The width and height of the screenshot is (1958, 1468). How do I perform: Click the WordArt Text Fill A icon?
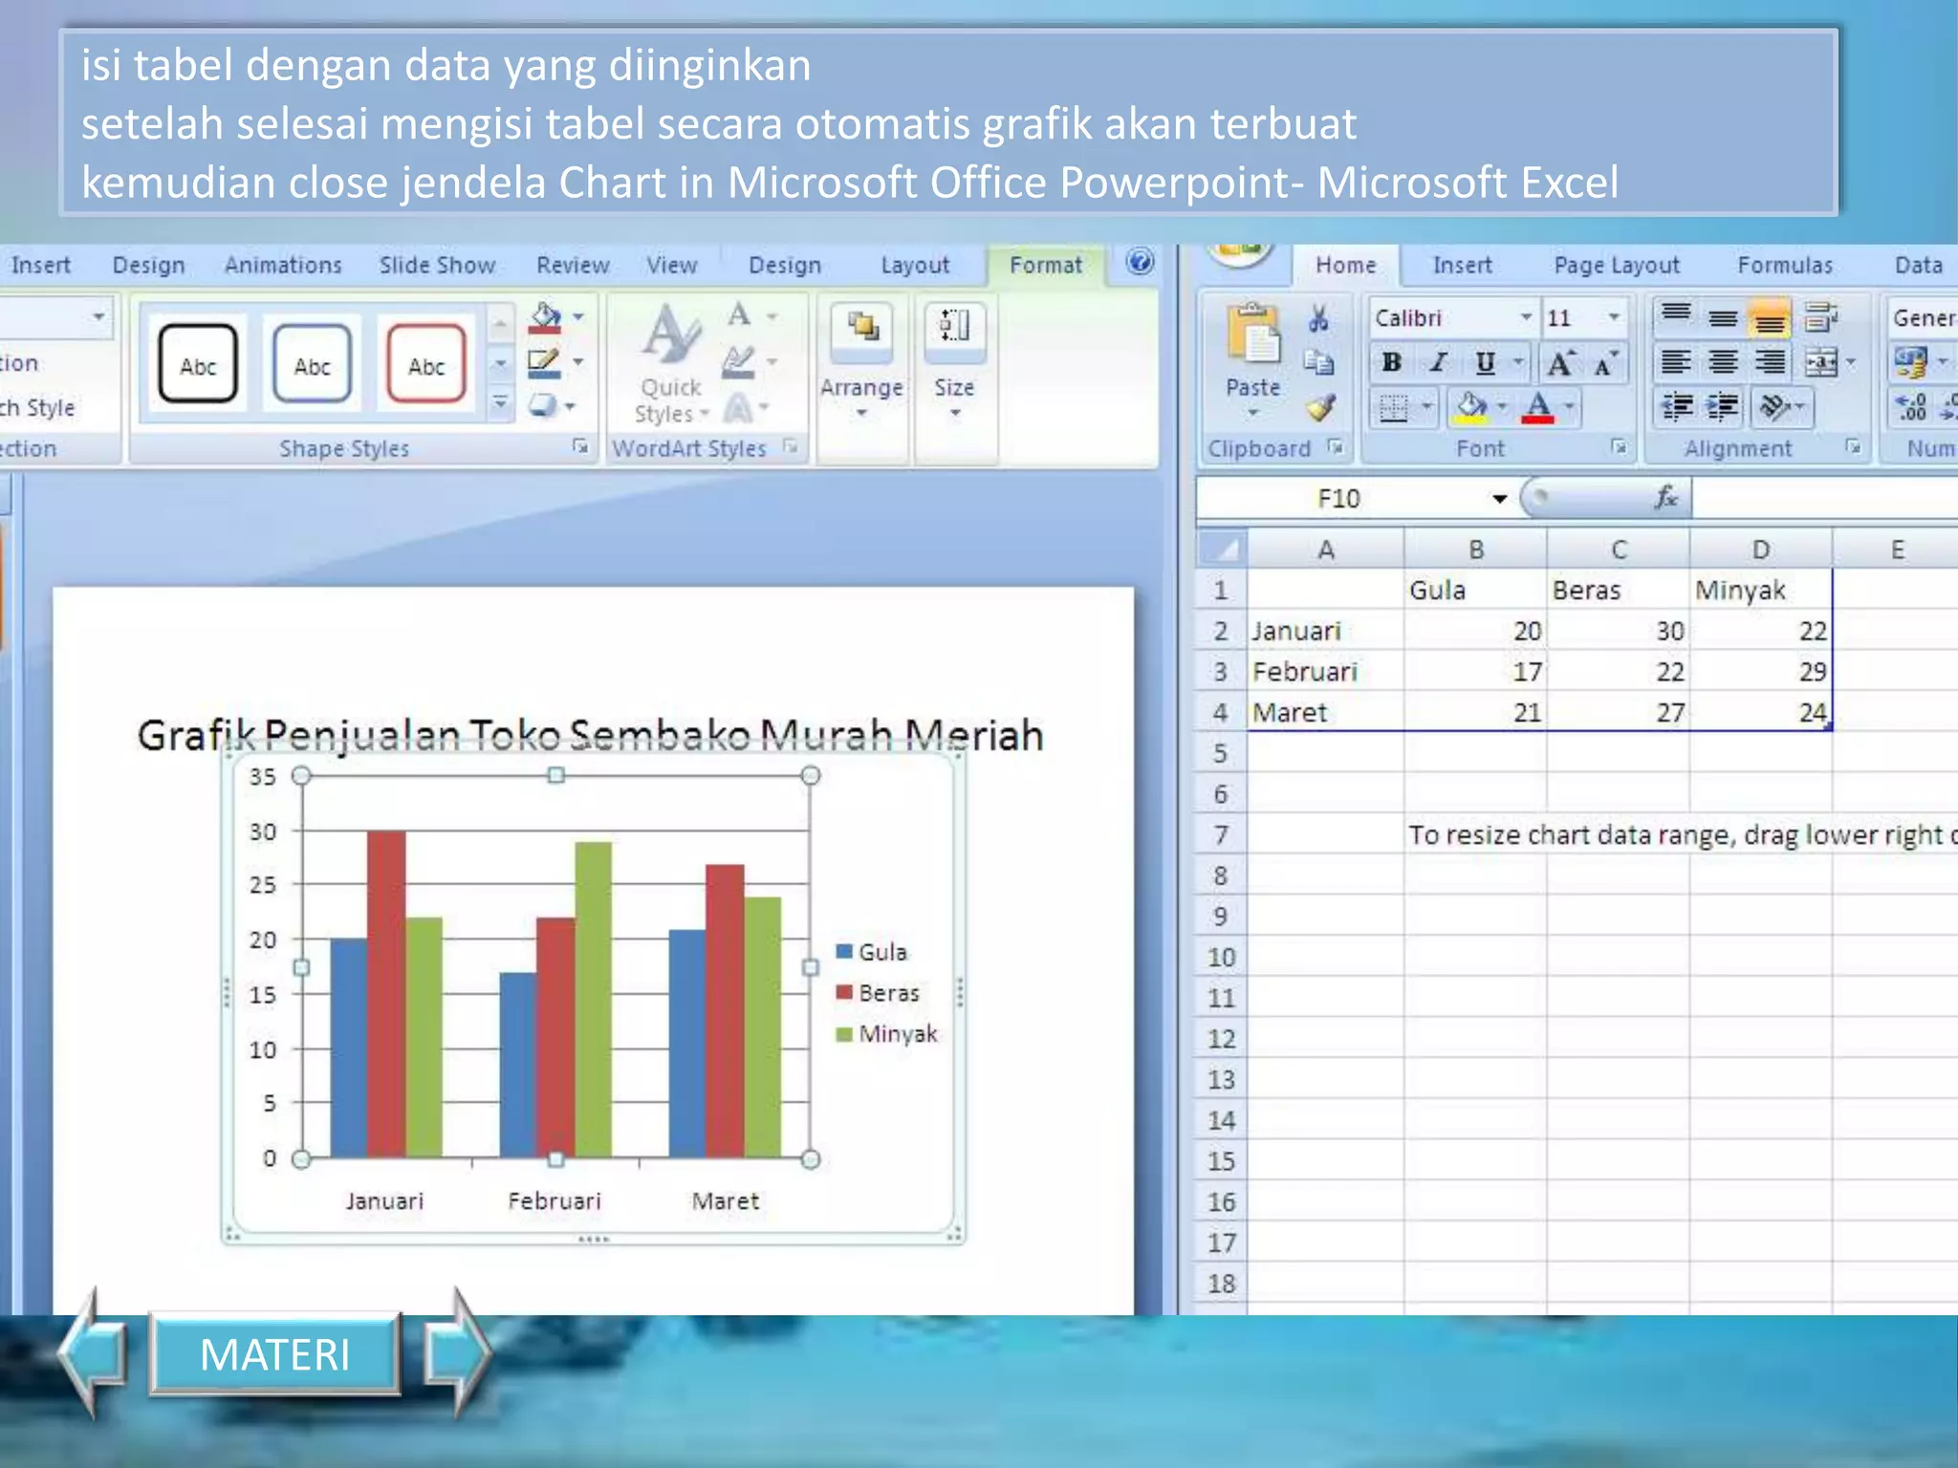[739, 315]
